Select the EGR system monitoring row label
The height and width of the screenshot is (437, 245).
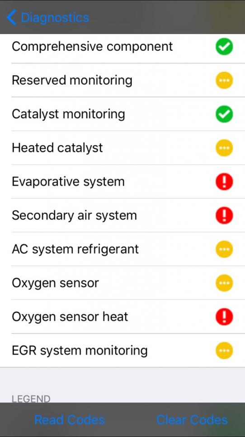click(80, 350)
